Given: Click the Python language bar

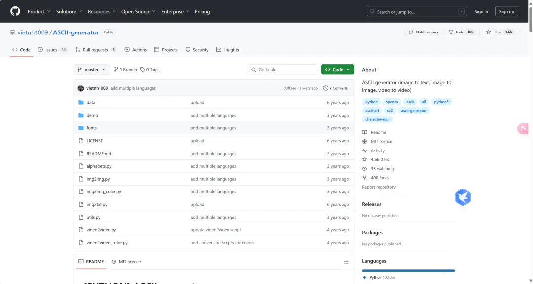Looking at the screenshot, I should point(408,270).
